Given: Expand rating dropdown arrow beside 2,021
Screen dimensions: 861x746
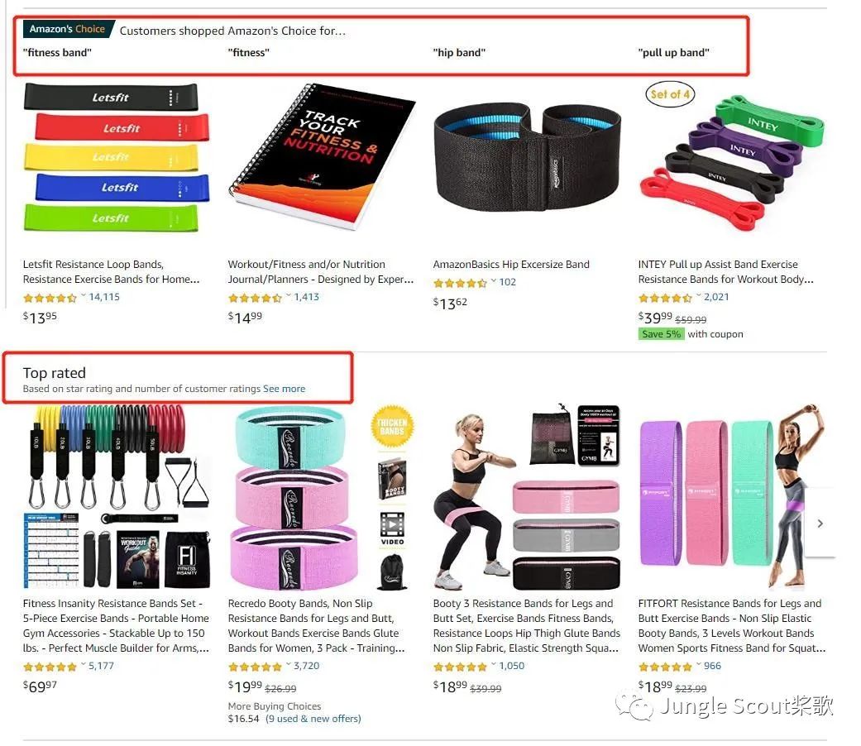Looking at the screenshot, I should [x=698, y=296].
